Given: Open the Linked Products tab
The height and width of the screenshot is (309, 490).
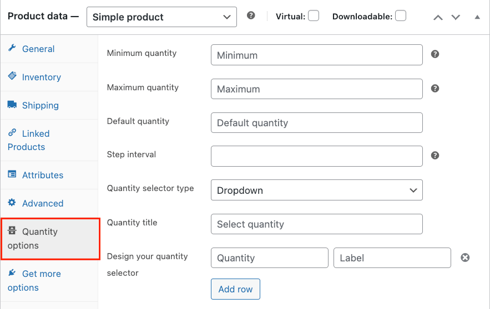Looking at the screenshot, I should (x=49, y=140).
